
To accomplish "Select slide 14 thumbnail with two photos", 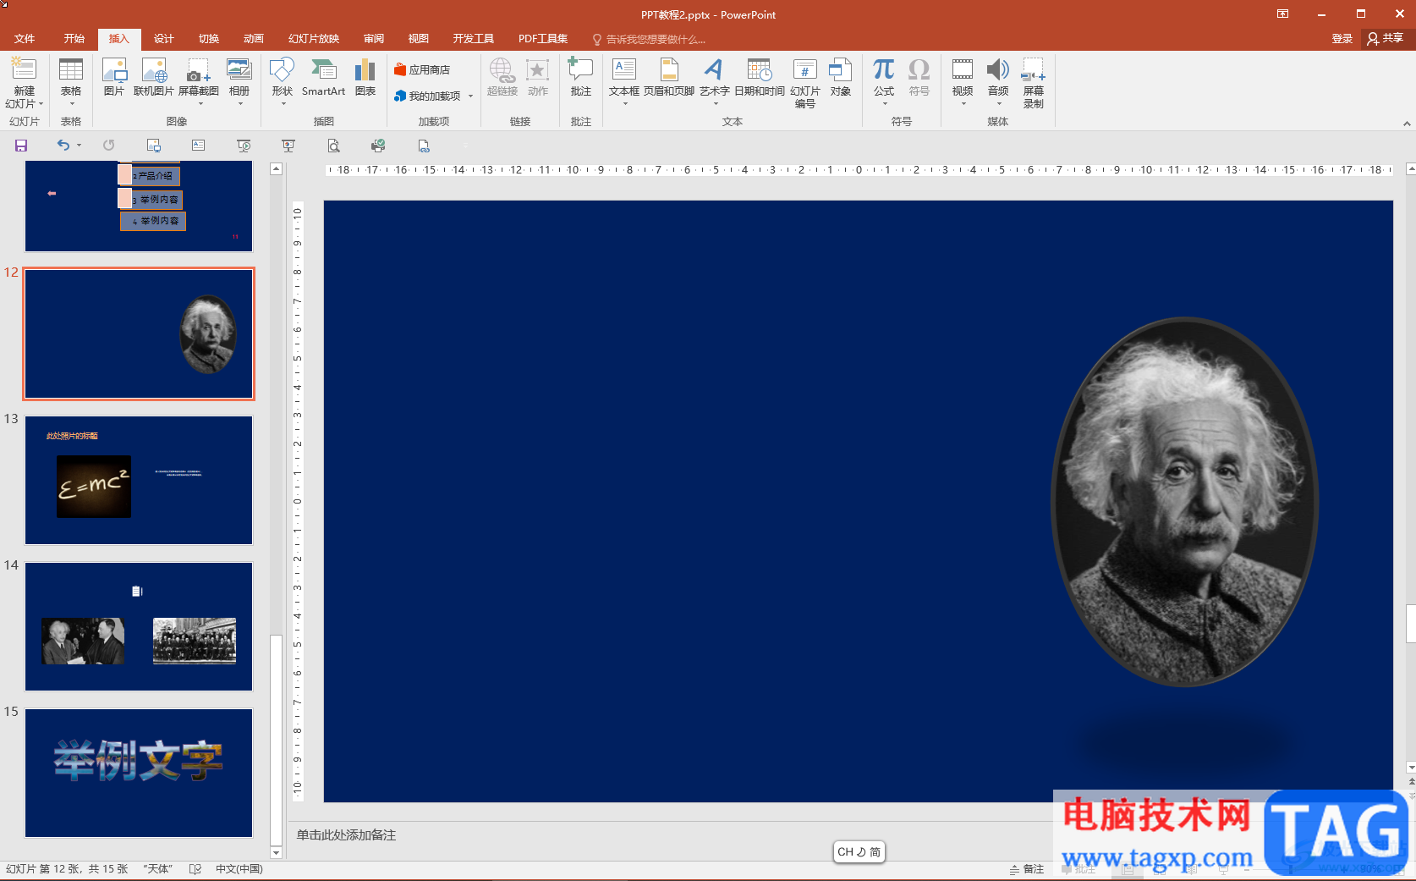I will point(139,626).
